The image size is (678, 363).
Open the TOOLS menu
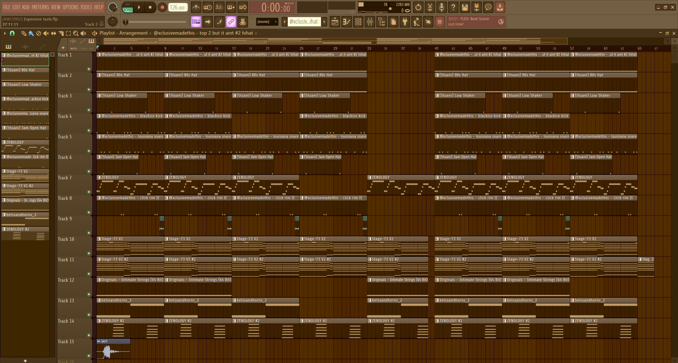(86, 7)
